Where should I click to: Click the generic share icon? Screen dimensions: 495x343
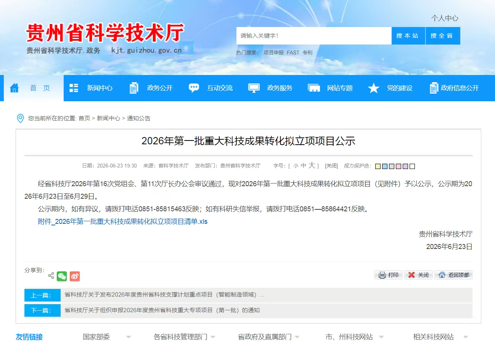51,276
